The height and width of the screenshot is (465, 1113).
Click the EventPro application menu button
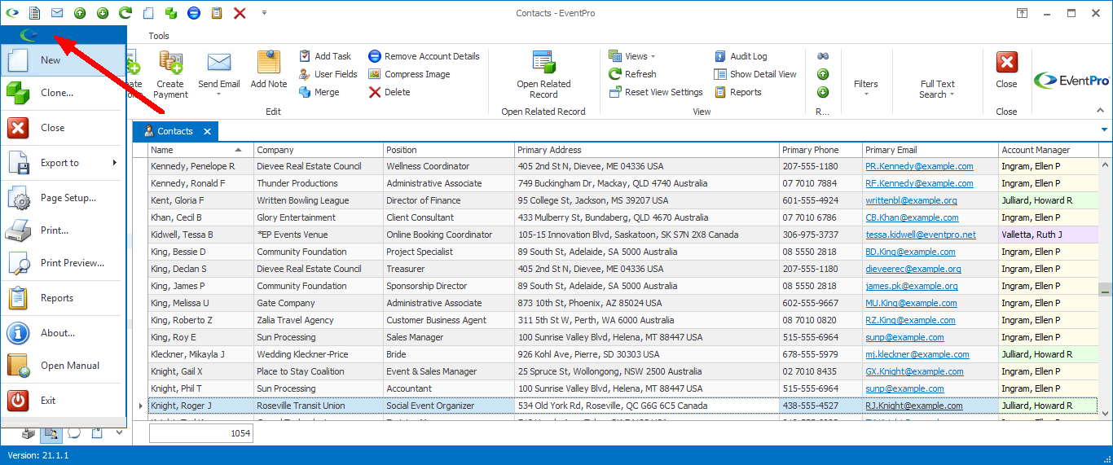tap(30, 35)
